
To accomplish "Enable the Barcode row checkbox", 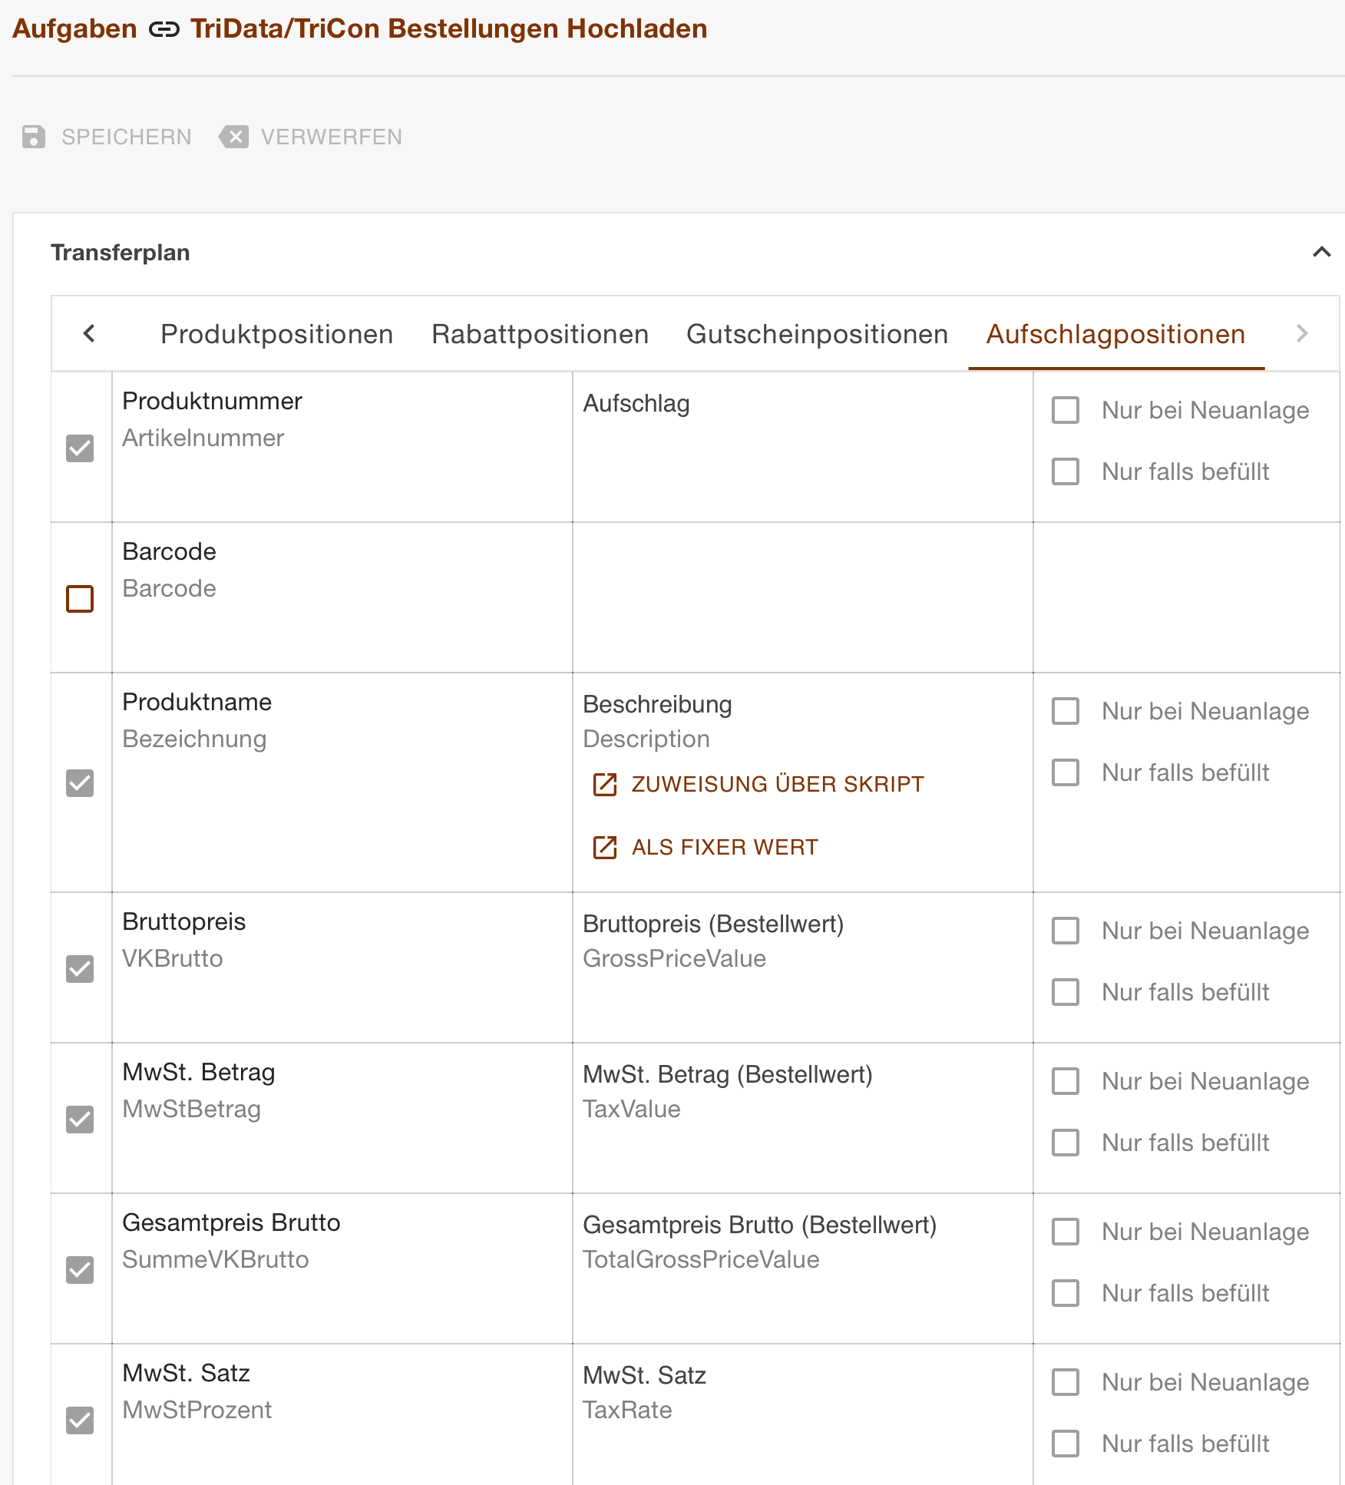I will point(80,598).
